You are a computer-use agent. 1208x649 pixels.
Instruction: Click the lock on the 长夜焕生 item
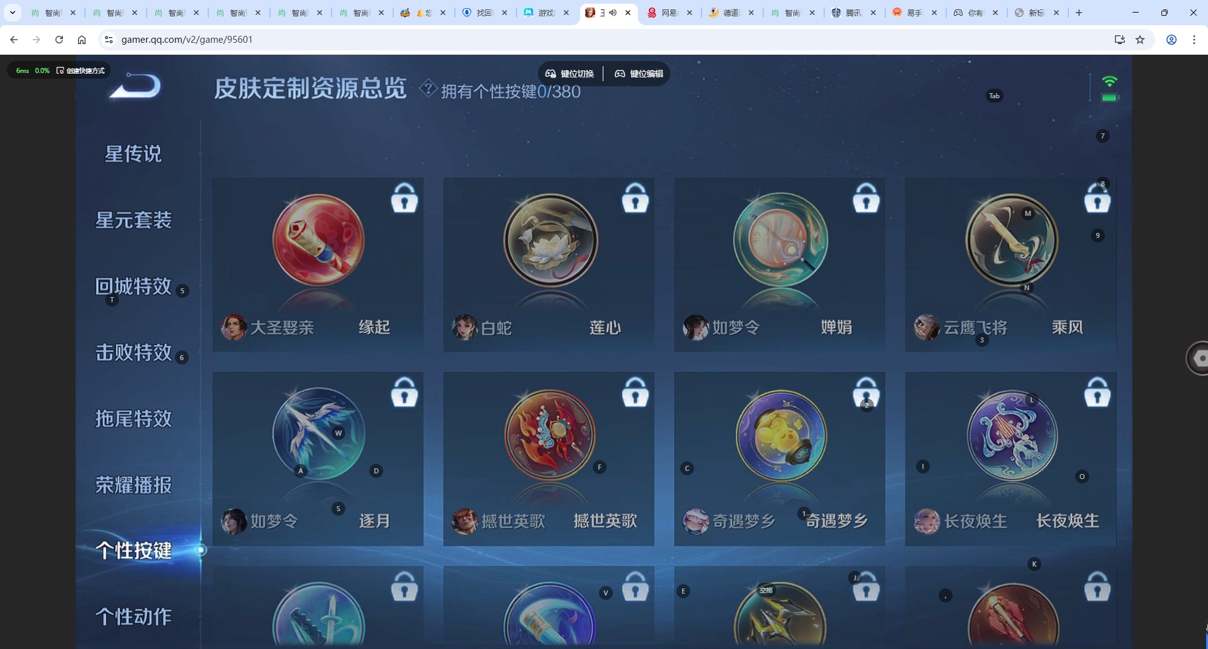point(1097,392)
